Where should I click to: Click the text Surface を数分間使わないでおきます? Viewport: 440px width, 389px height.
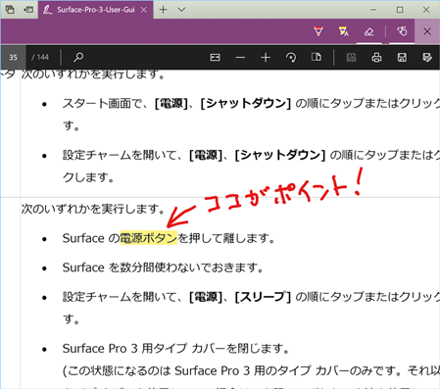pyautogui.click(x=163, y=267)
